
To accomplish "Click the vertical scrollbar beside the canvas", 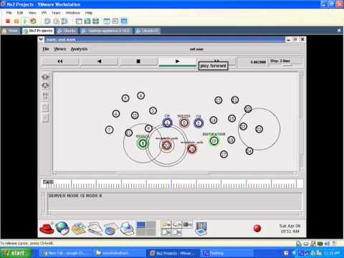I will 302,122.
